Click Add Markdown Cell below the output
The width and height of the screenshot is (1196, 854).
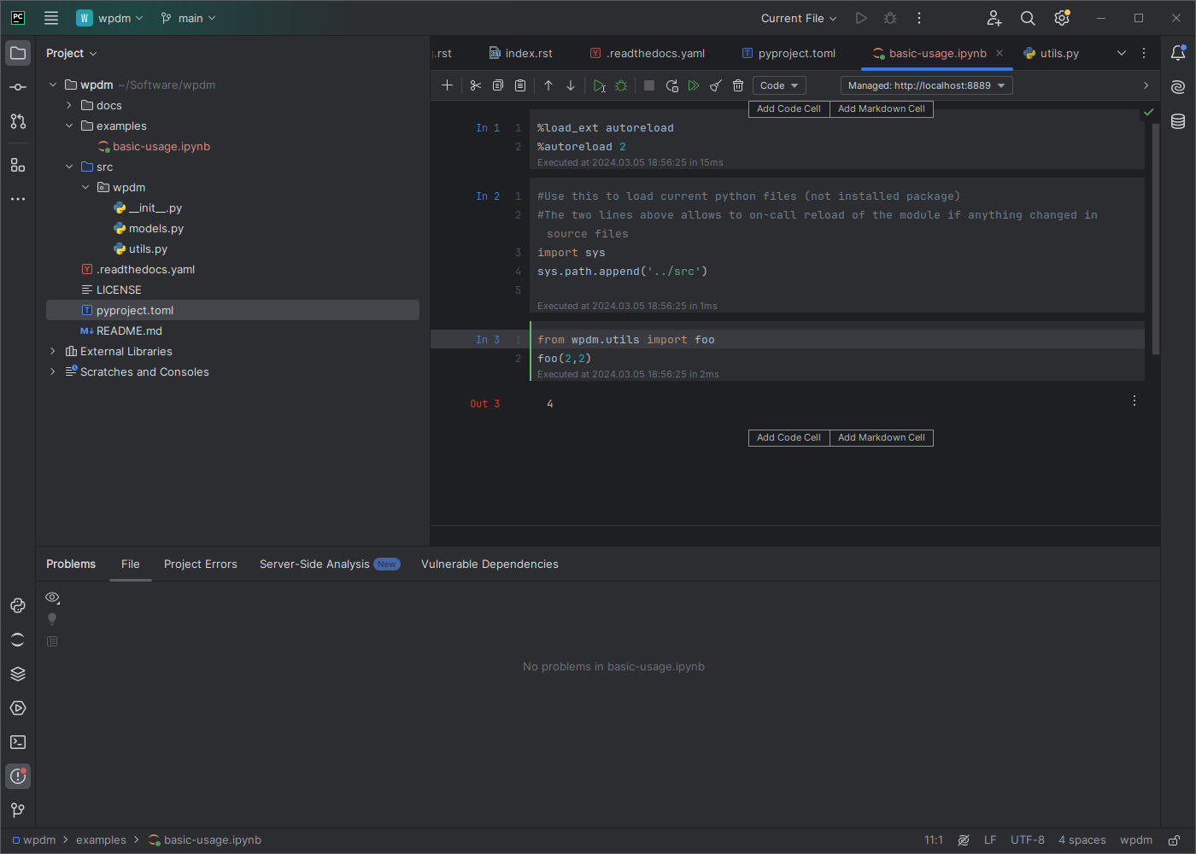(x=881, y=437)
